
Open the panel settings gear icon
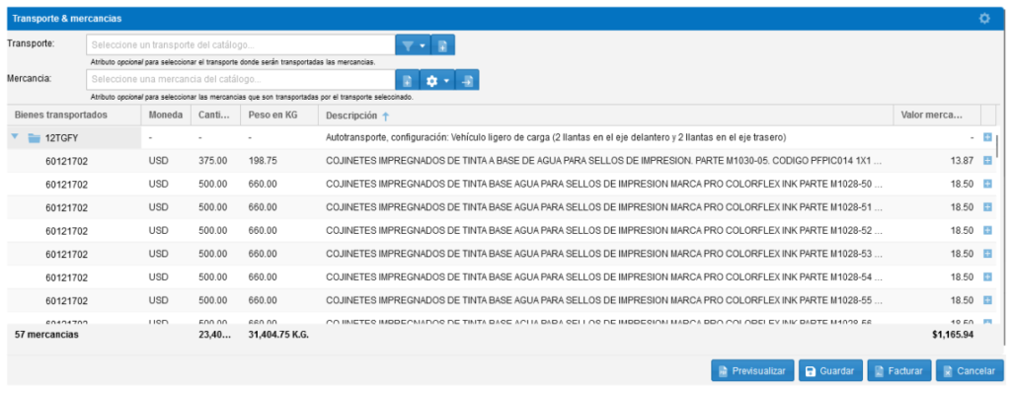tap(984, 19)
